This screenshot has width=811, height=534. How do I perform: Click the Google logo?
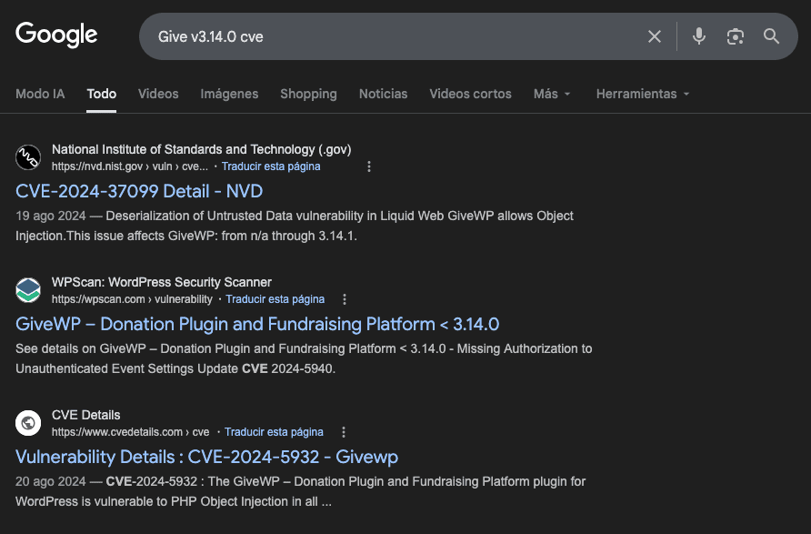56,35
